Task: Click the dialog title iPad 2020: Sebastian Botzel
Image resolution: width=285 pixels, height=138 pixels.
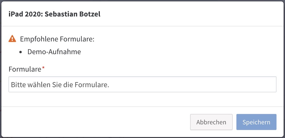Action: coord(54,14)
